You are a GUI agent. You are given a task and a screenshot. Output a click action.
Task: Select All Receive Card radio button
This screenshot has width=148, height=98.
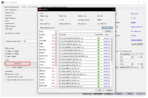6,74
